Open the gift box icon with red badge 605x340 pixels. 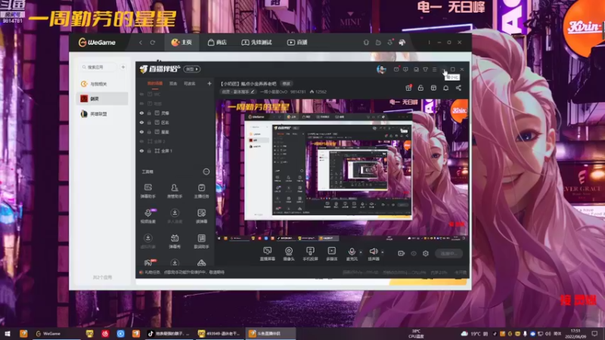[x=408, y=88]
